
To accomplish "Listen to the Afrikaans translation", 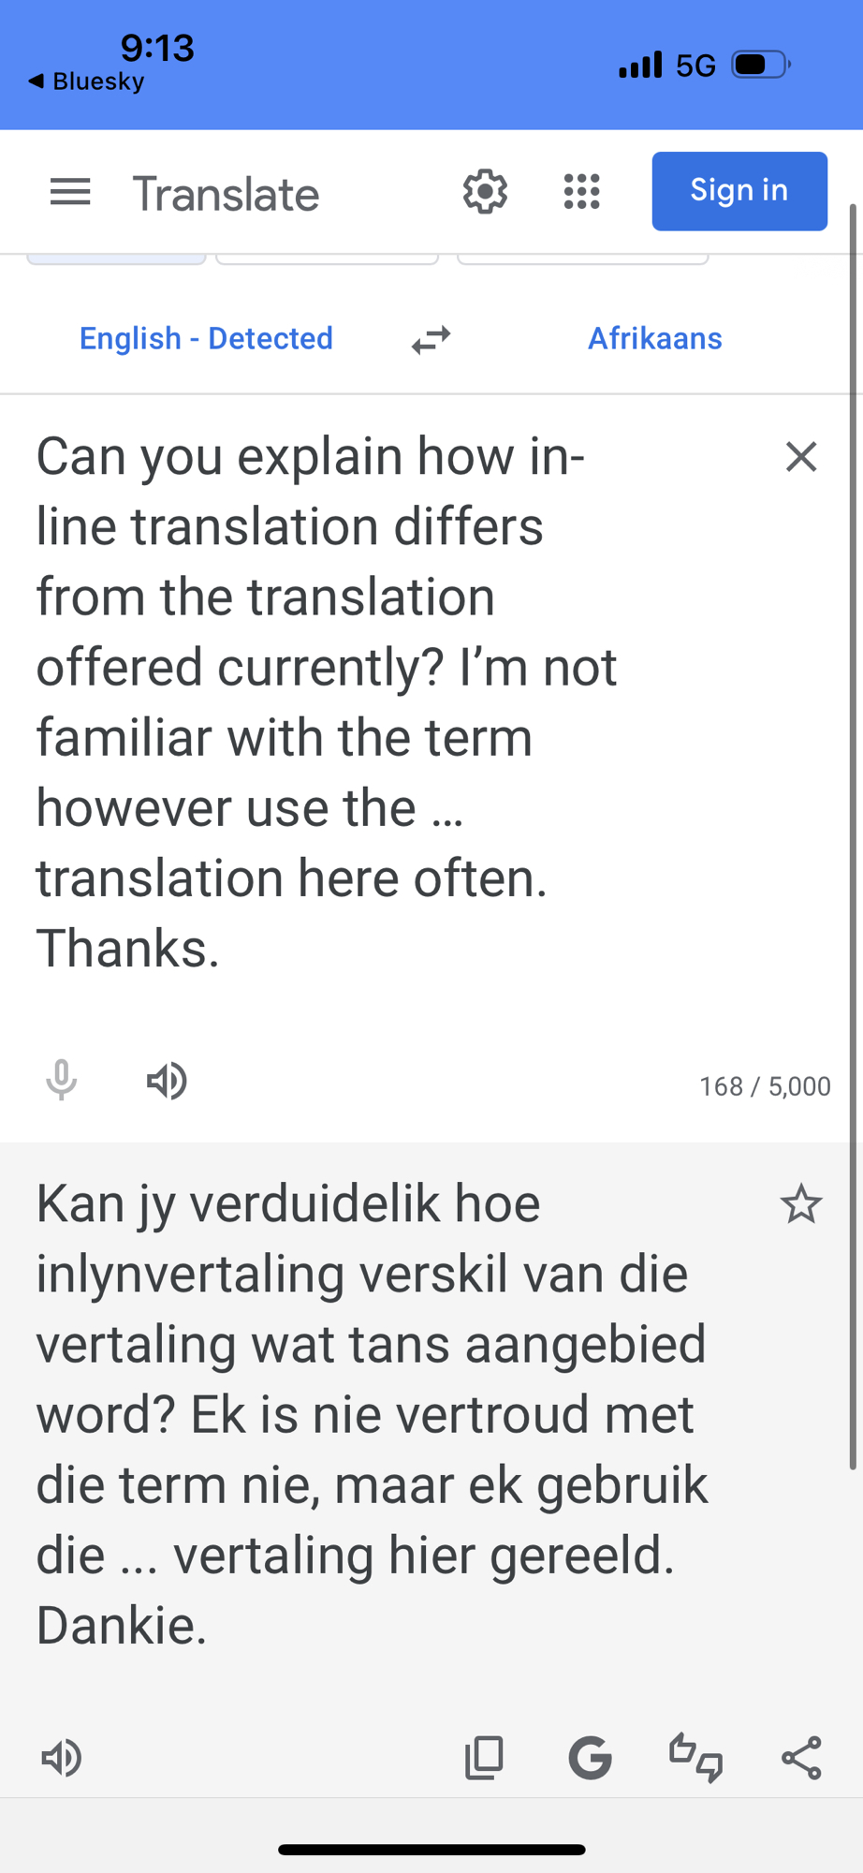I will click(62, 1758).
